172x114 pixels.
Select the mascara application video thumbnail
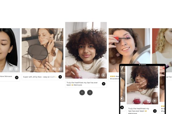pyautogui.click(x=130, y=46)
